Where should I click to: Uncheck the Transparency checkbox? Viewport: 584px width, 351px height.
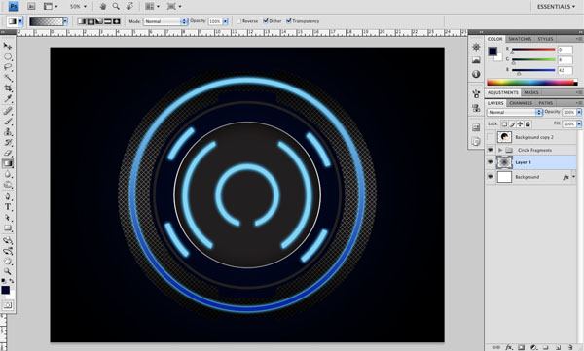pos(289,21)
